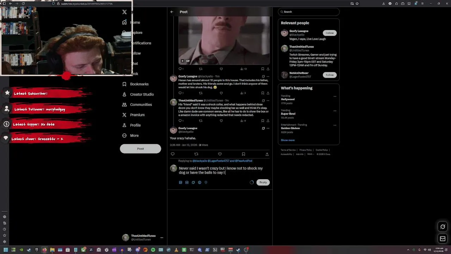Open browser hamburger menu
Screen dimensions: 451x254
coord(422,4)
